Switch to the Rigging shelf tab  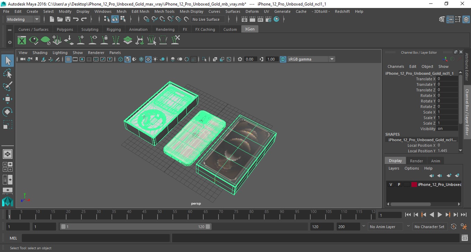[x=114, y=29]
